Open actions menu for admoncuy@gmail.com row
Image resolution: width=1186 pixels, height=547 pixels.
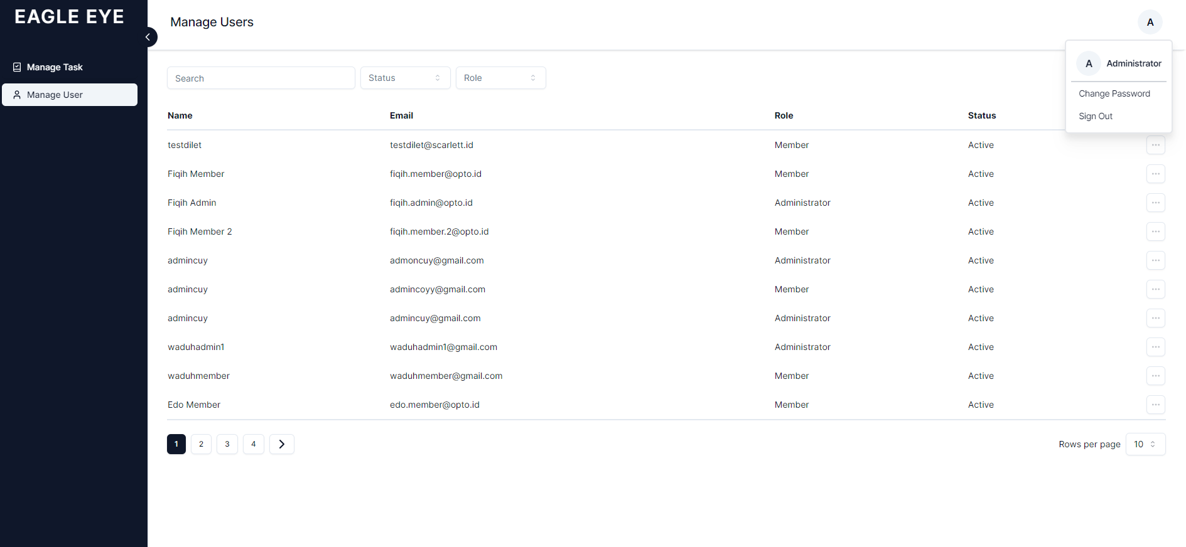point(1155,260)
